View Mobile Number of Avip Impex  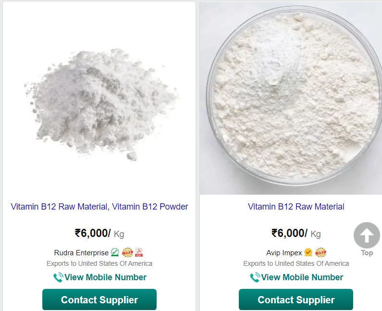[302, 277]
